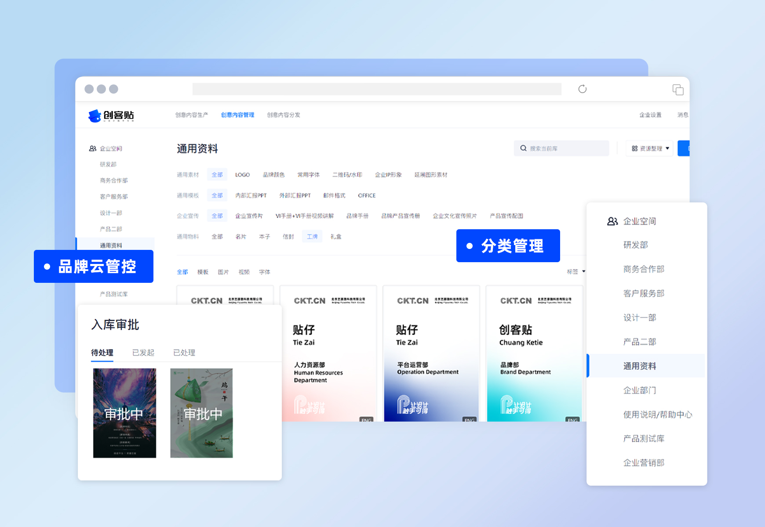The image size is (765, 527).
Task: Filter by LOGO category
Action: coord(242,175)
